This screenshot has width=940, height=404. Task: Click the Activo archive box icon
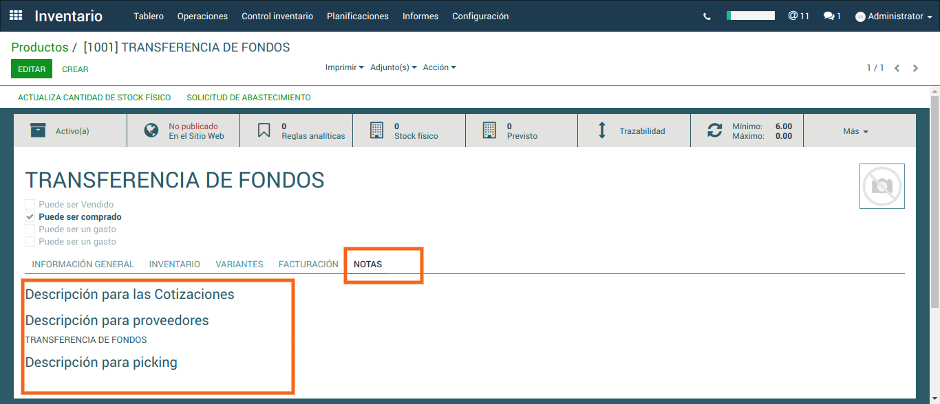[39, 131]
